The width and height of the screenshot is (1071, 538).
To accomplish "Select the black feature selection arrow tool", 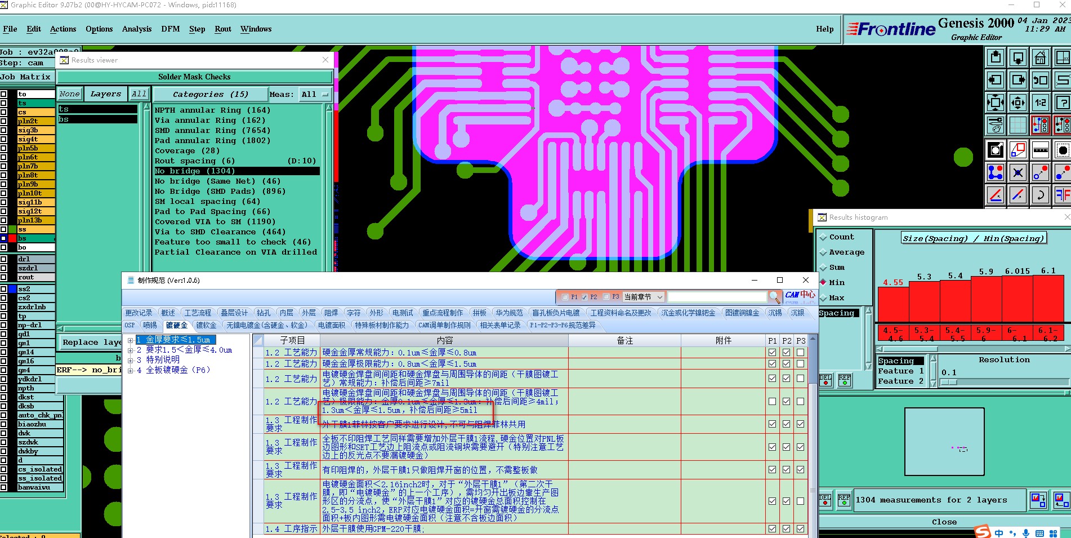I will point(996,150).
